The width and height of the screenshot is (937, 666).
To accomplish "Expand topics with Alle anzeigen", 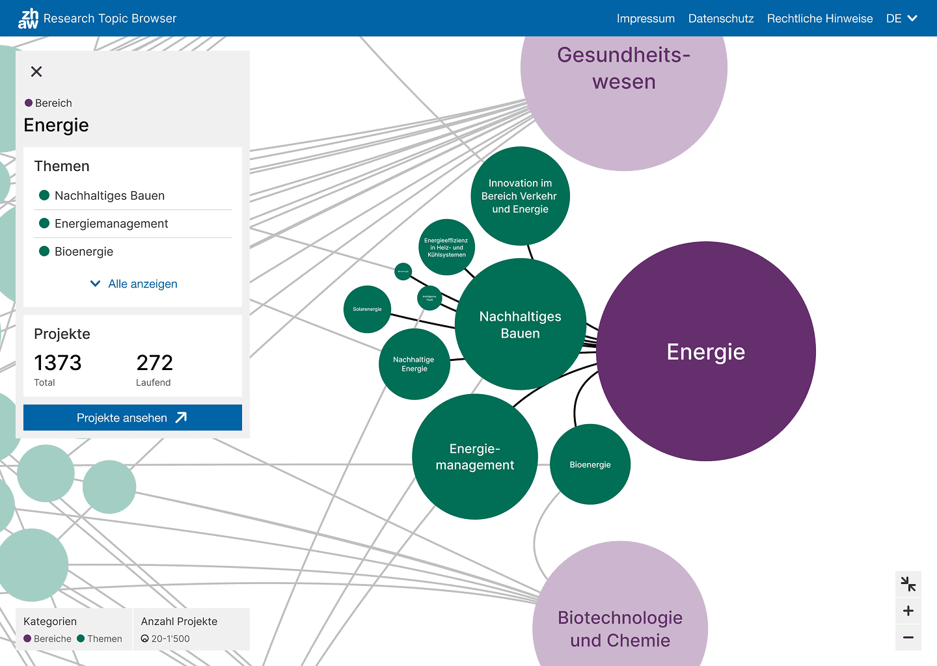I will (x=133, y=284).
